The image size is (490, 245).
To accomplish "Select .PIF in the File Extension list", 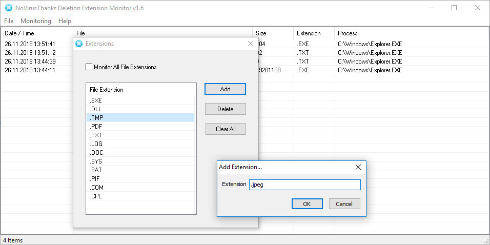I will (x=140, y=179).
